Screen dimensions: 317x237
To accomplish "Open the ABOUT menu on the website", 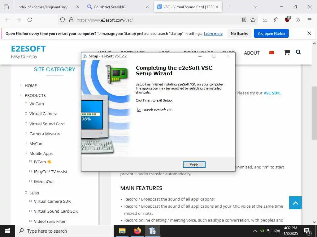I will coord(251,53).
